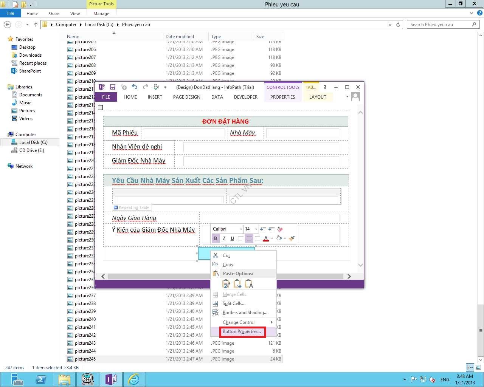Click the Decrease Indent icon

click(263, 229)
